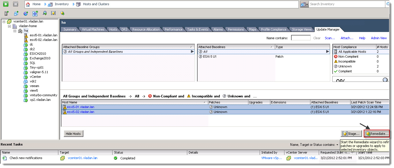Click the bracketed shield Stage toolbar icon
The width and height of the screenshot is (394, 168).
tap(53, 13)
